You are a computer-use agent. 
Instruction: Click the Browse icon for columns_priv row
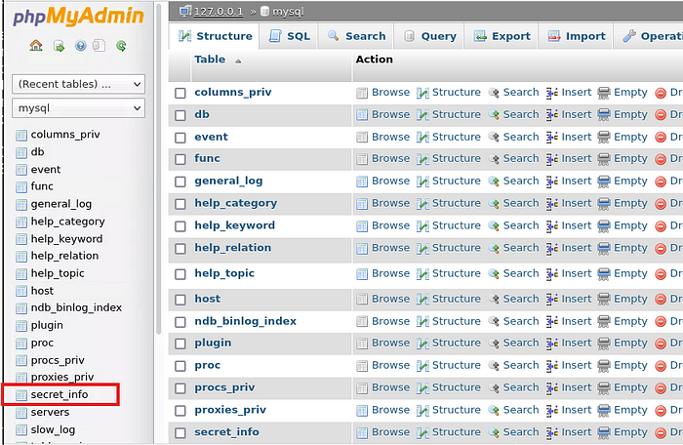tap(362, 93)
